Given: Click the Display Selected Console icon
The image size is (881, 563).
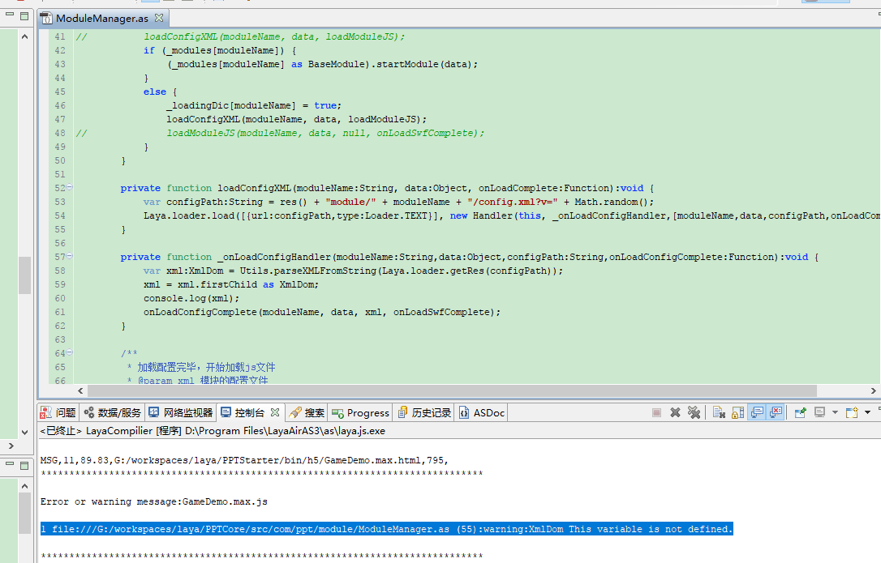Looking at the screenshot, I should point(820,412).
